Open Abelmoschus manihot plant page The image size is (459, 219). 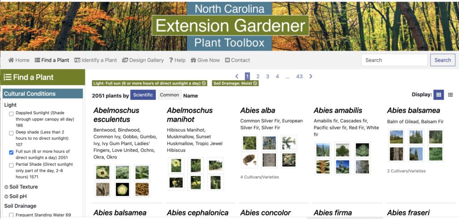(x=190, y=115)
